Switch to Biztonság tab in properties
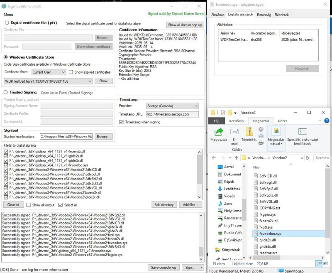Image resolution: width=332 pixels, height=273 pixels. pyautogui.click(x=264, y=15)
